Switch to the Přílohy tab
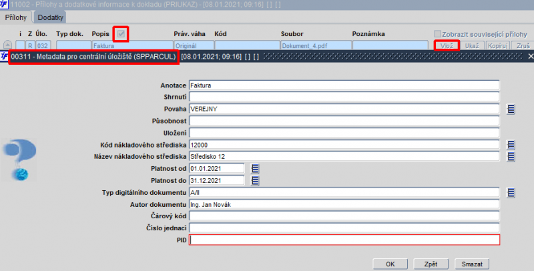This screenshot has height=271, width=534. click(15, 17)
